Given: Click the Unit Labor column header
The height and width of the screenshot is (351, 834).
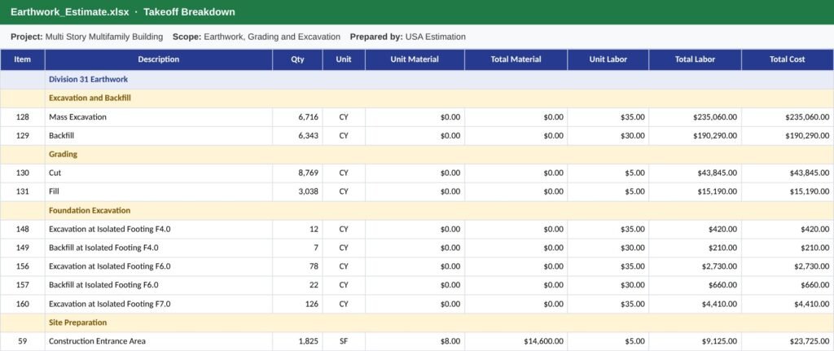Looking at the screenshot, I should click(608, 59).
